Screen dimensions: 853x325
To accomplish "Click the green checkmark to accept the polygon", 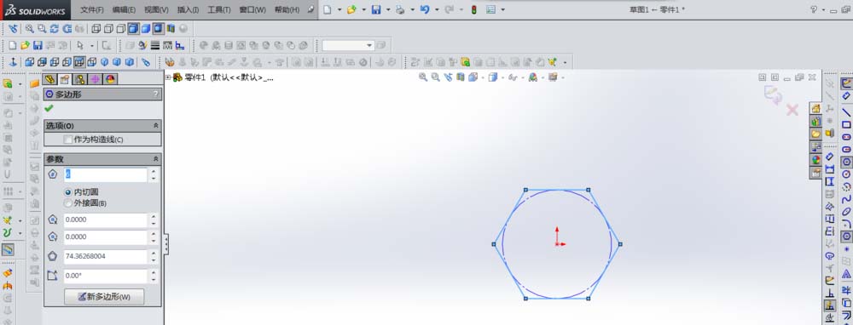I will tap(49, 109).
